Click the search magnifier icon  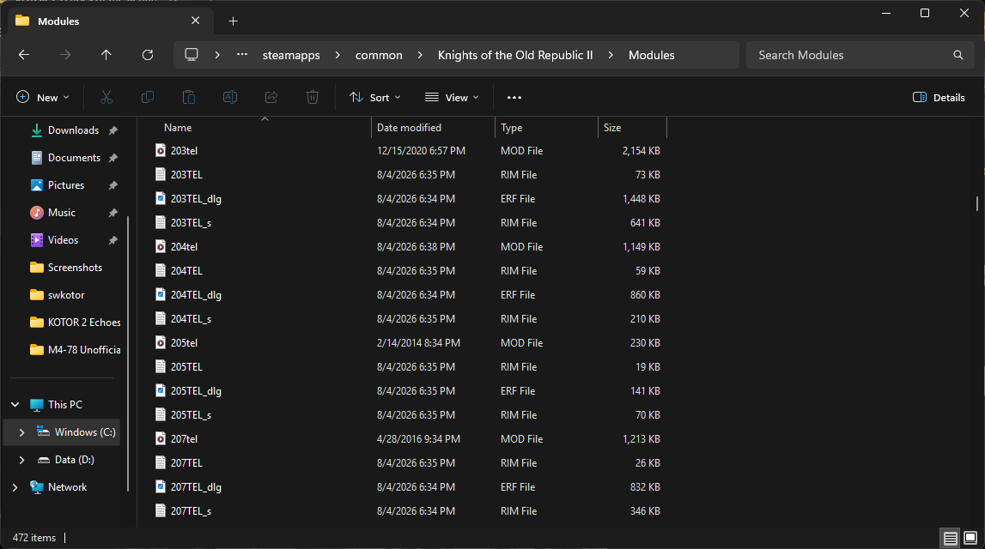[x=958, y=55]
